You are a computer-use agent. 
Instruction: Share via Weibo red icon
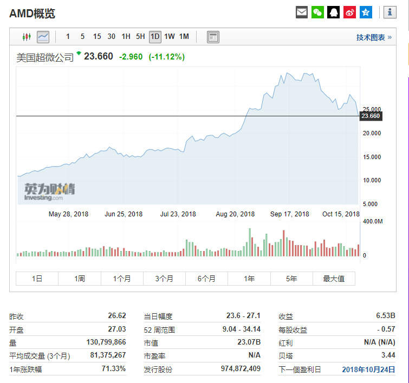(x=349, y=12)
